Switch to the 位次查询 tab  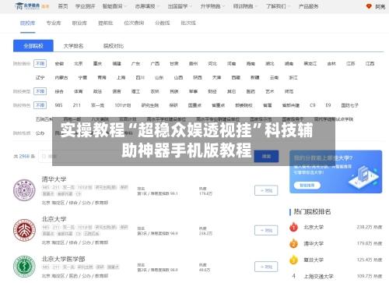click(x=134, y=23)
